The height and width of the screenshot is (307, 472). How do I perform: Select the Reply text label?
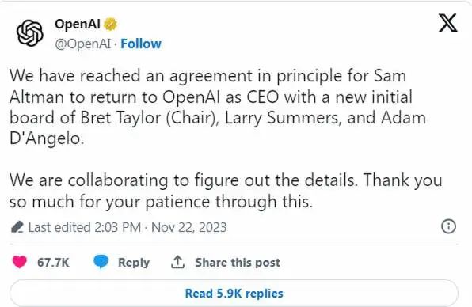coord(134,263)
